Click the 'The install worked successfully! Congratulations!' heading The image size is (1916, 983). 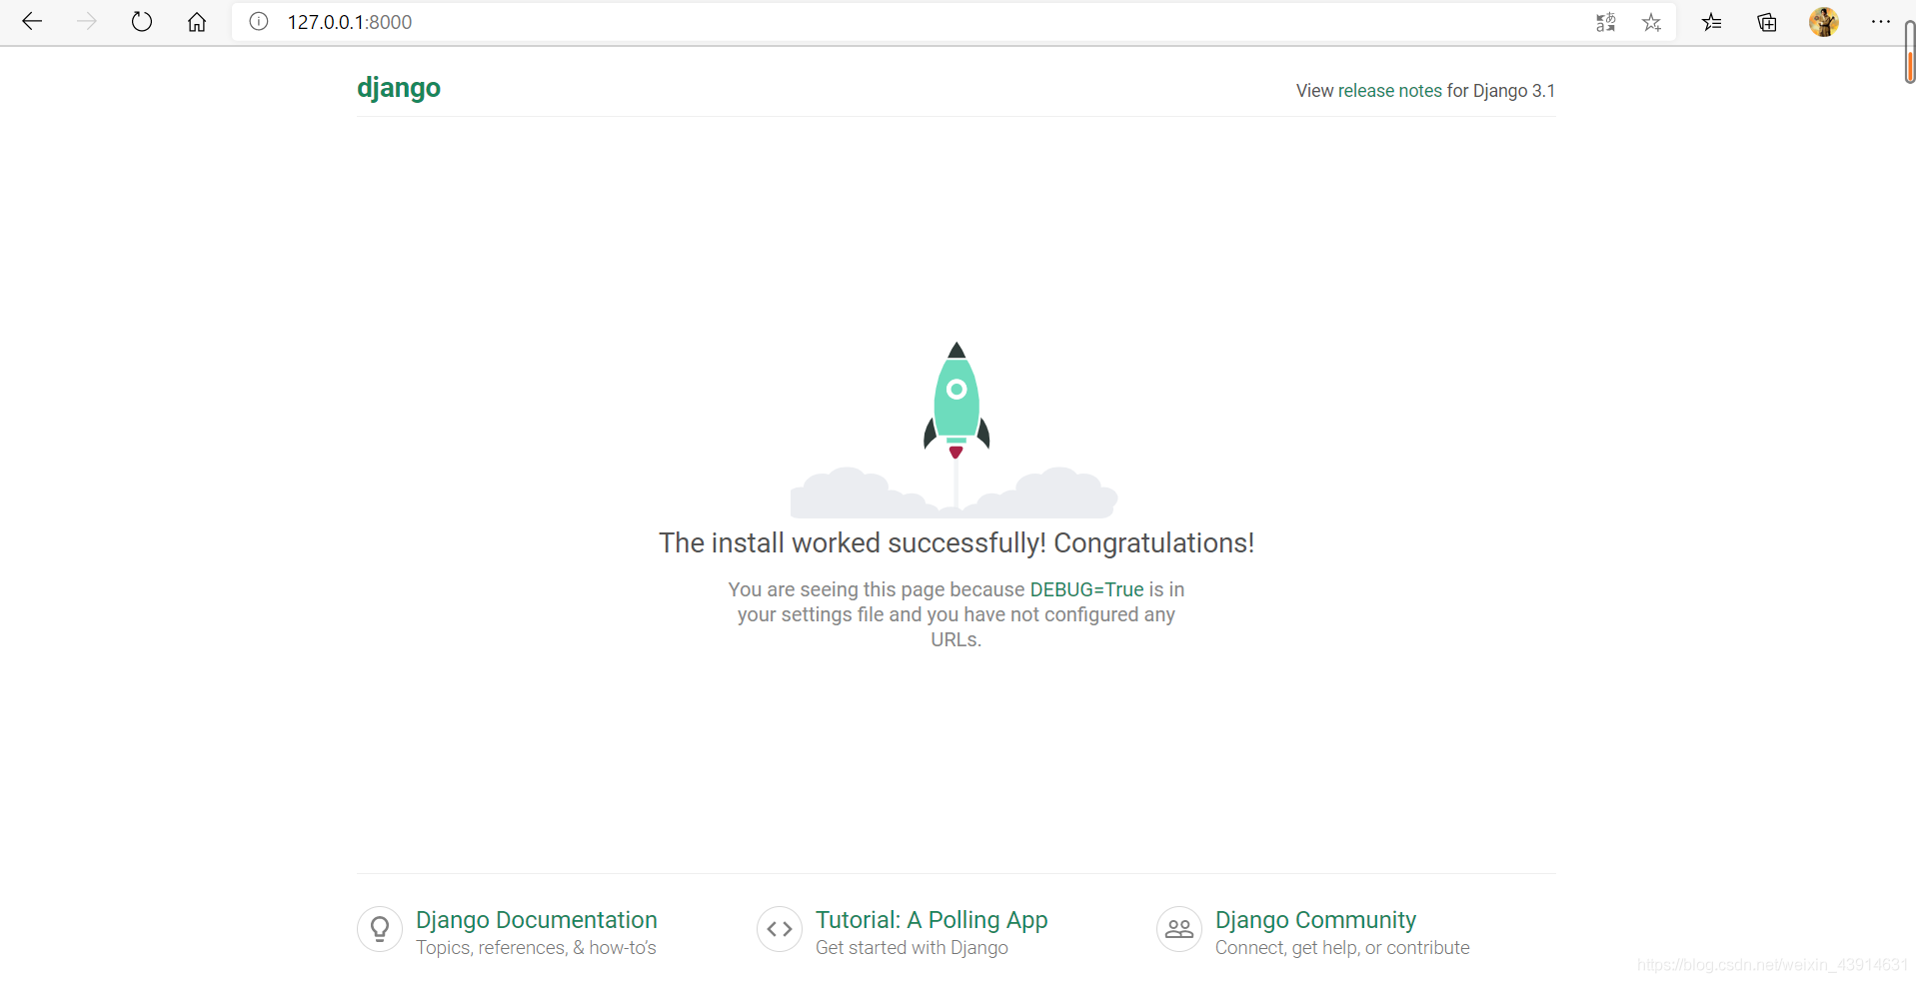pyautogui.click(x=957, y=543)
